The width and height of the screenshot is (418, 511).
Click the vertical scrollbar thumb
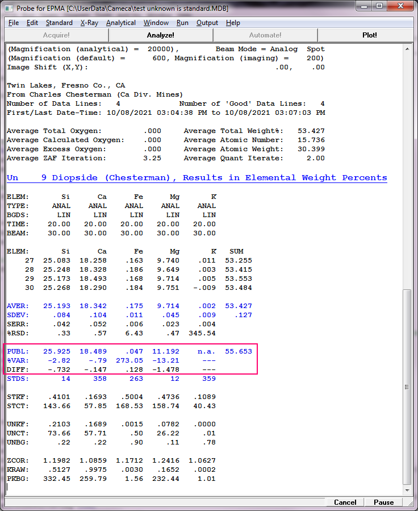point(407,387)
